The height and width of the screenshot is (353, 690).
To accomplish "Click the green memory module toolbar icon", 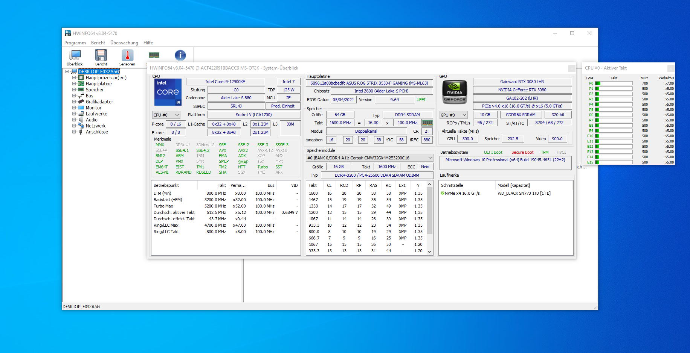I will 154,55.
